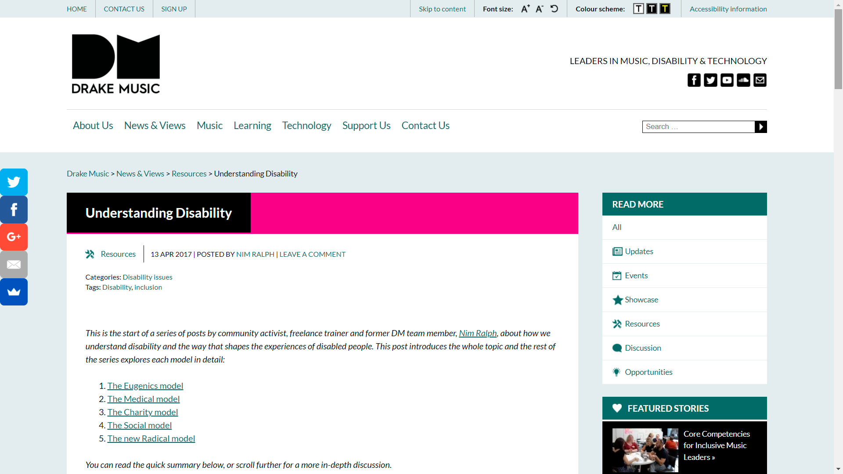
Task: Share on Google Plus sidebar button
Action: pyautogui.click(x=14, y=237)
